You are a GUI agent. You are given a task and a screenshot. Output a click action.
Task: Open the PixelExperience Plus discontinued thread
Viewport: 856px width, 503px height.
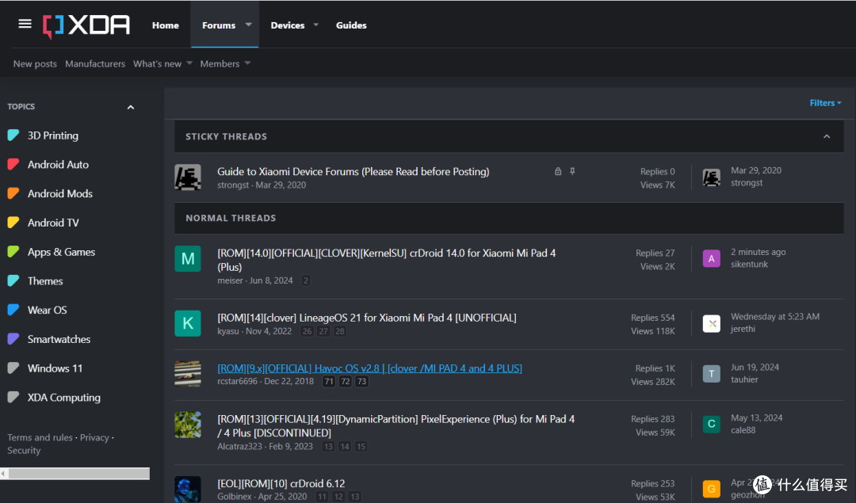(396, 425)
